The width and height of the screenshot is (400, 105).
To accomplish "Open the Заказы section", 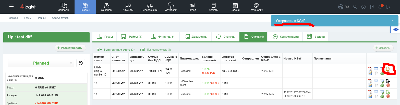I will coord(85,7).
